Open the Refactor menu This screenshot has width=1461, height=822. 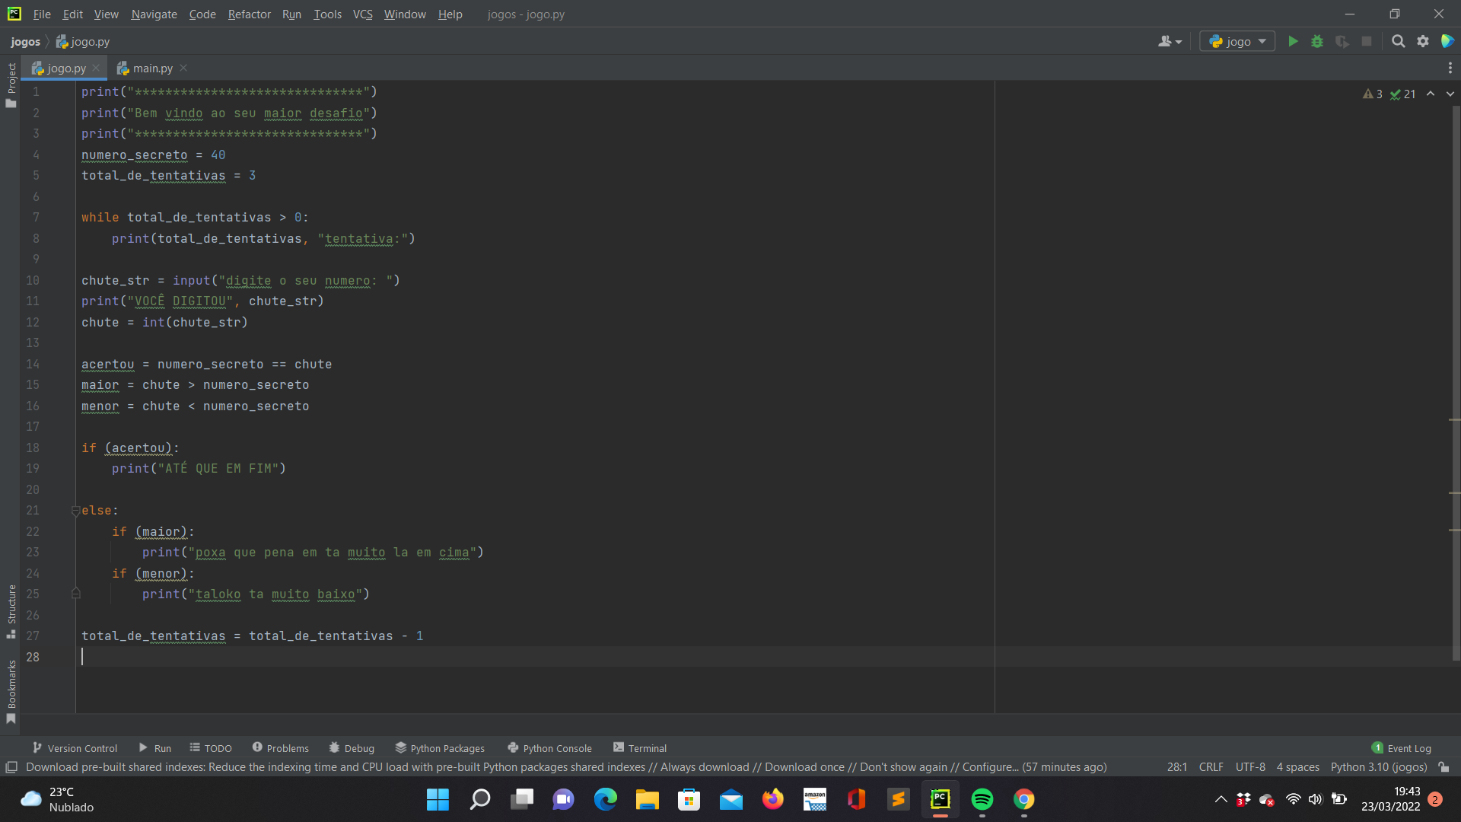click(x=249, y=14)
